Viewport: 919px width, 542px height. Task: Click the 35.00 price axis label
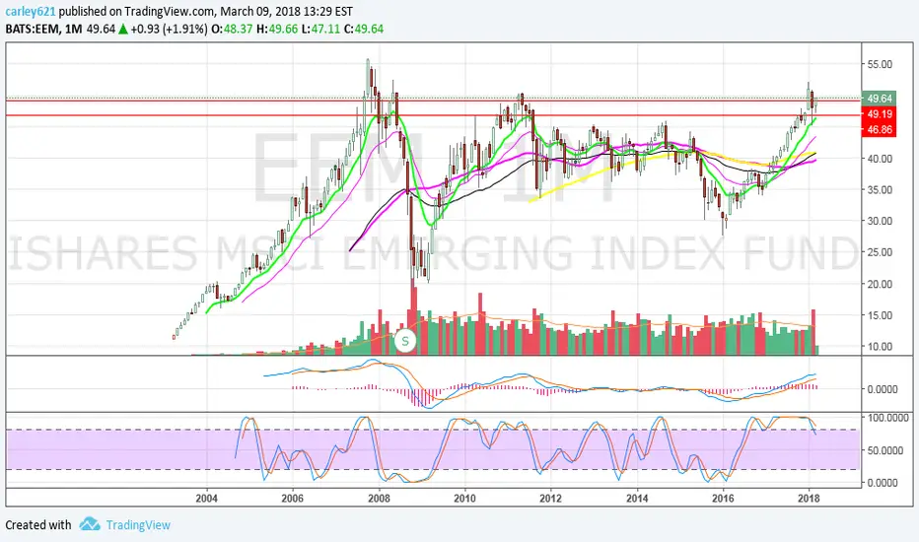(880, 190)
